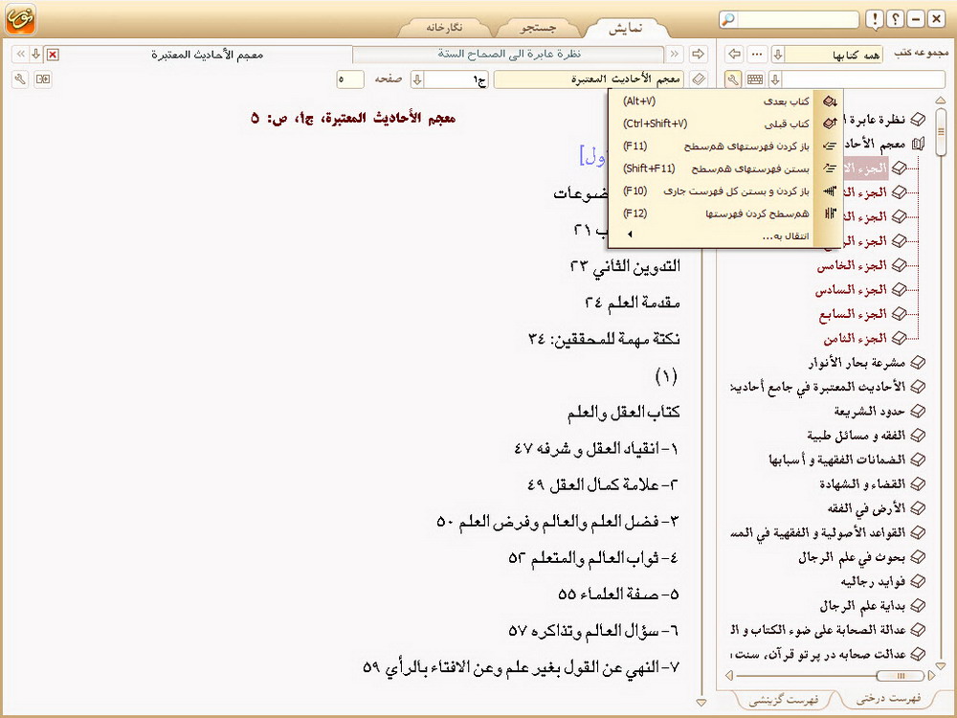Click the red X close-document icon
957x718 pixels.
(x=52, y=55)
